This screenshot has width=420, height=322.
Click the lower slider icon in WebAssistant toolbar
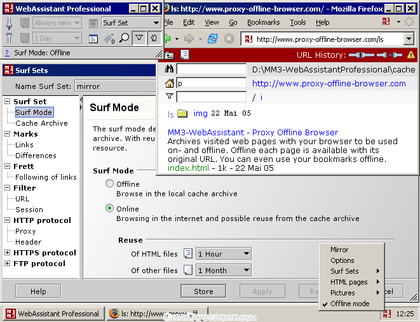pyautogui.click(x=9, y=38)
